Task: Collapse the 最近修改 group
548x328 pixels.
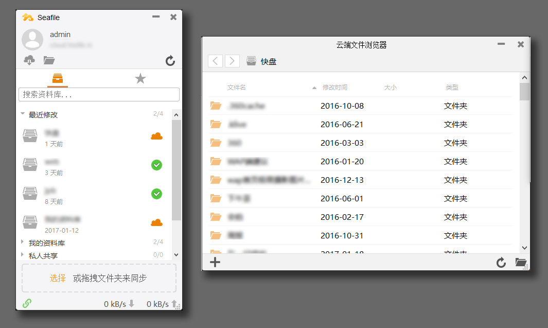Action: [x=23, y=114]
